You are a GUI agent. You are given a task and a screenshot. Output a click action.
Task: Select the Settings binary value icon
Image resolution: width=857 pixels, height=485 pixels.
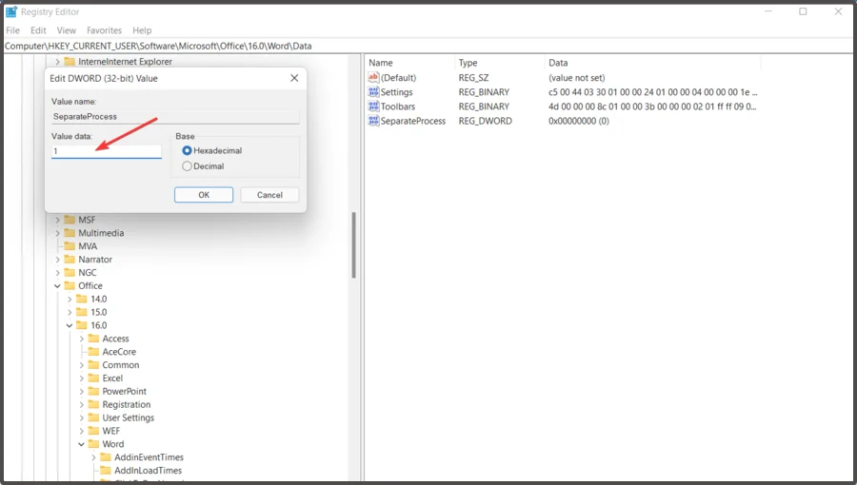[373, 91]
